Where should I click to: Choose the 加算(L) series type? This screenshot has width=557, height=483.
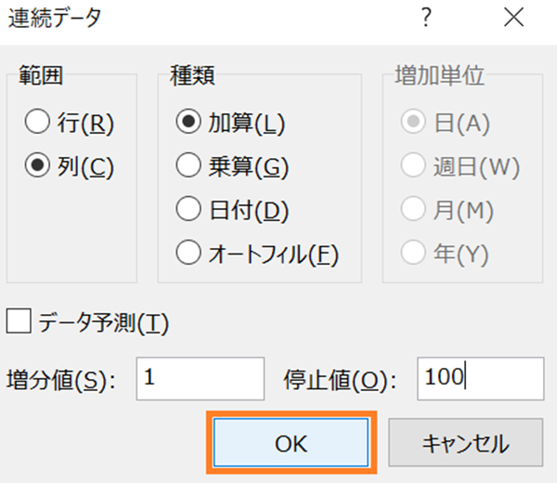[x=189, y=123]
